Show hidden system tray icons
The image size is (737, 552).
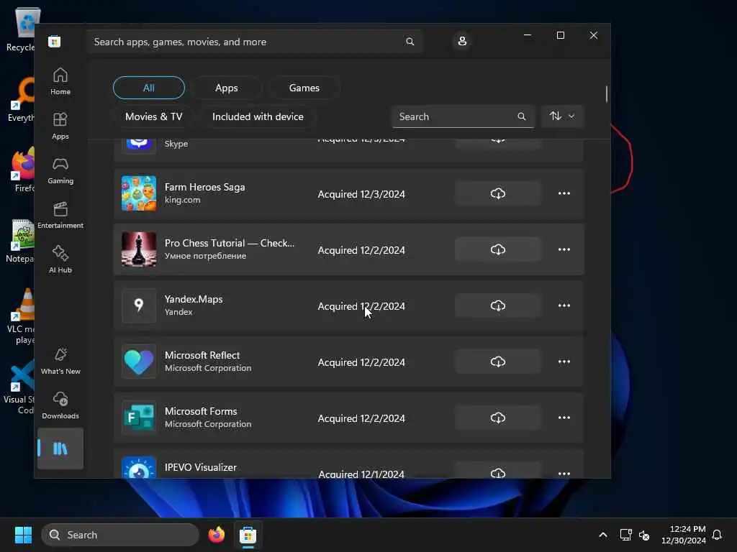(x=602, y=535)
